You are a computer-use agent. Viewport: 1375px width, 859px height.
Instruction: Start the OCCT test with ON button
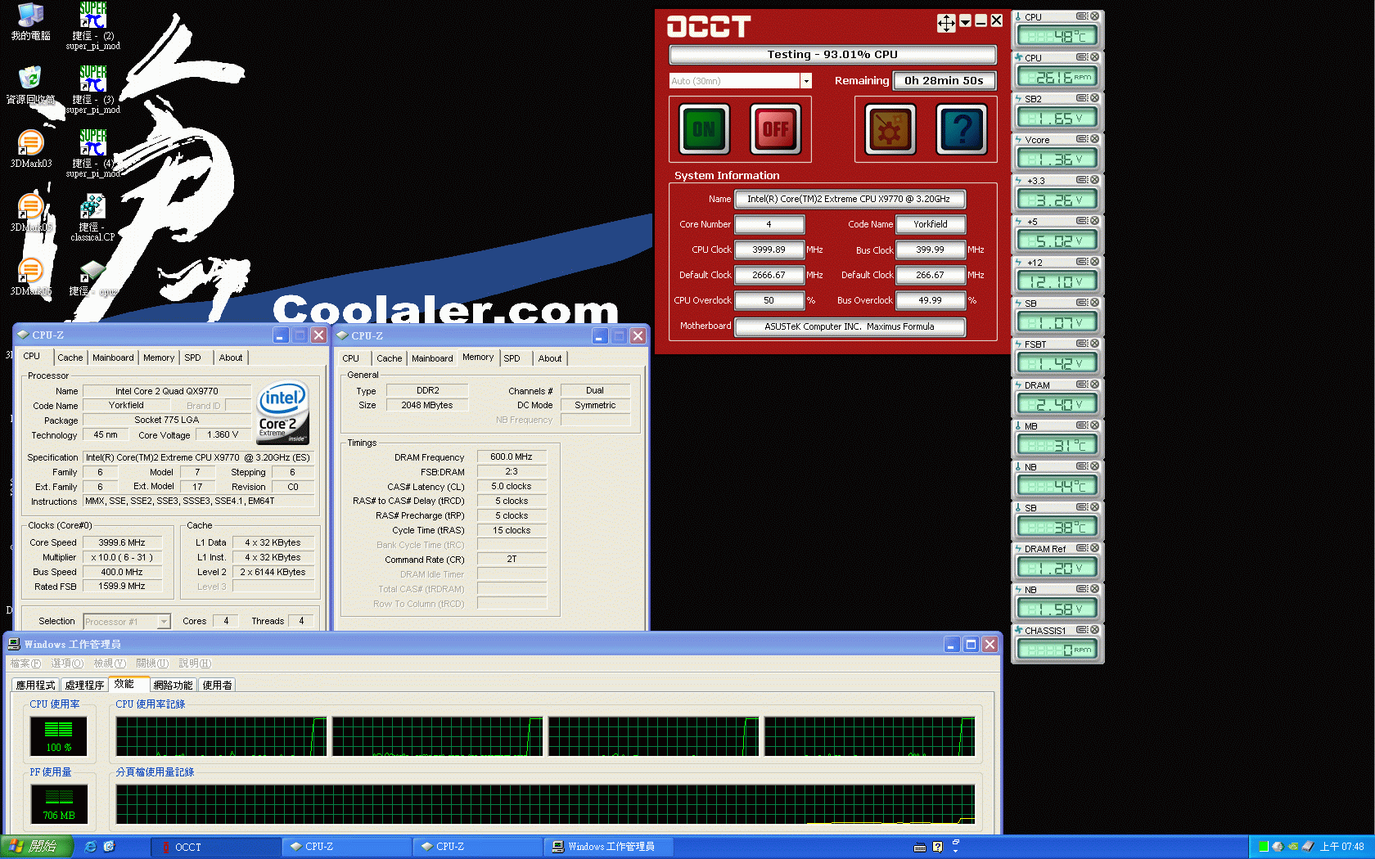click(x=704, y=129)
